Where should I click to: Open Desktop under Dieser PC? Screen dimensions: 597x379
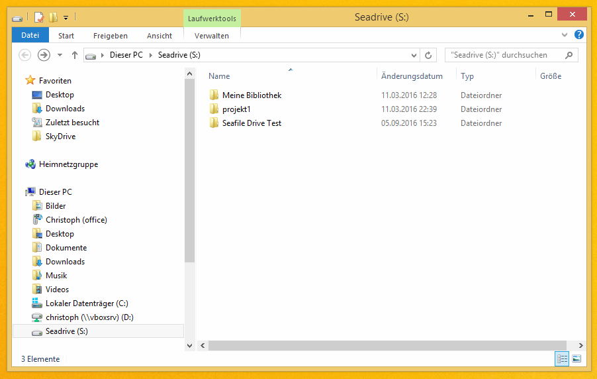click(x=60, y=234)
